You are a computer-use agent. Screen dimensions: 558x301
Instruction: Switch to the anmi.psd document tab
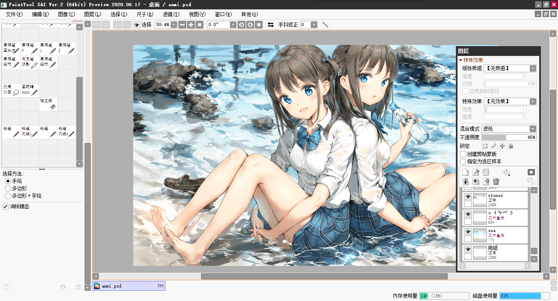click(129, 286)
